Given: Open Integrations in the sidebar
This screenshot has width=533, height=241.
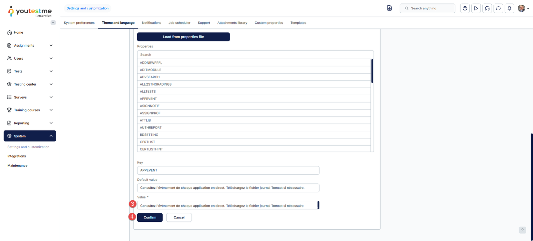Looking at the screenshot, I should pyautogui.click(x=17, y=156).
